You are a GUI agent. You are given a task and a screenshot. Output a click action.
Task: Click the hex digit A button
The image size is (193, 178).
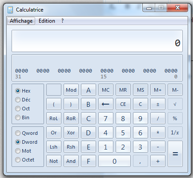pyautogui.click(x=88, y=90)
